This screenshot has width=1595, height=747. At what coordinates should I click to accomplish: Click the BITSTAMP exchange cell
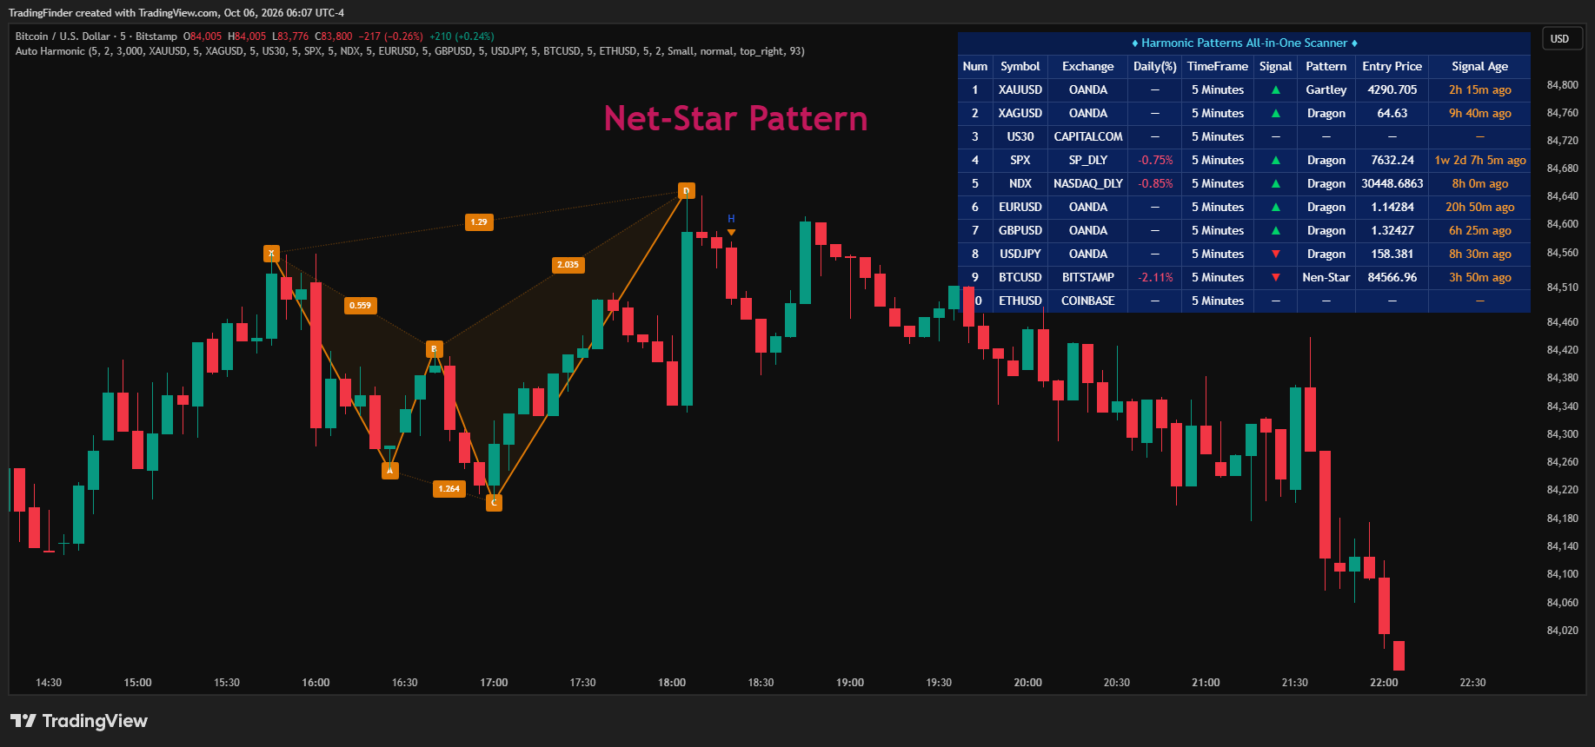coord(1087,278)
